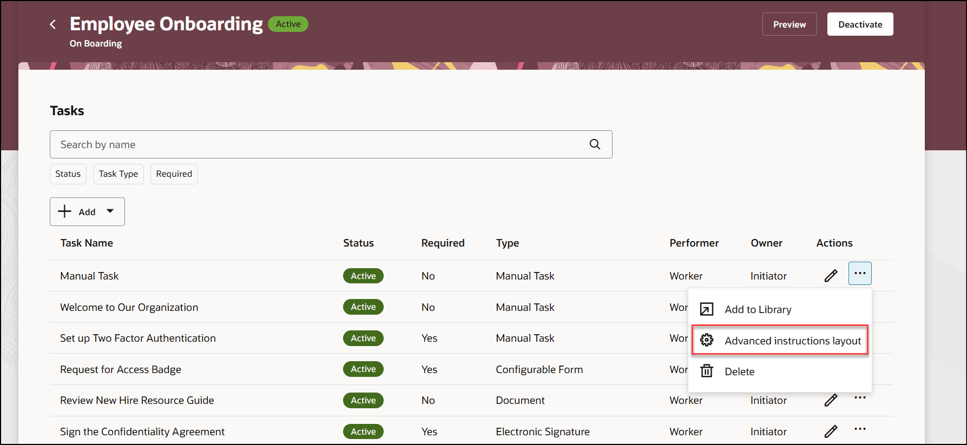Click the Task Name column header
The height and width of the screenshot is (445, 967).
pos(87,243)
